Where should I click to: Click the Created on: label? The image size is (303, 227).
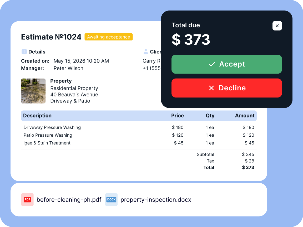35,61
